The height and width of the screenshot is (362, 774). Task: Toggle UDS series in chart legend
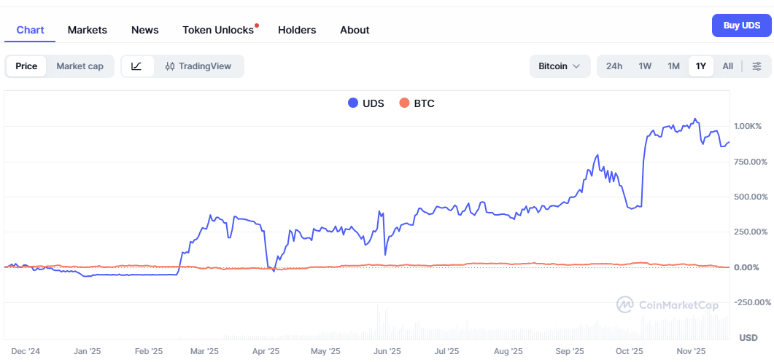click(x=366, y=103)
